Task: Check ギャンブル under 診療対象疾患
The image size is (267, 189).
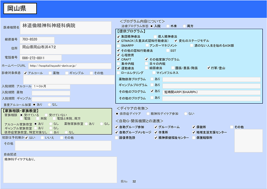Action: coord(67,73)
